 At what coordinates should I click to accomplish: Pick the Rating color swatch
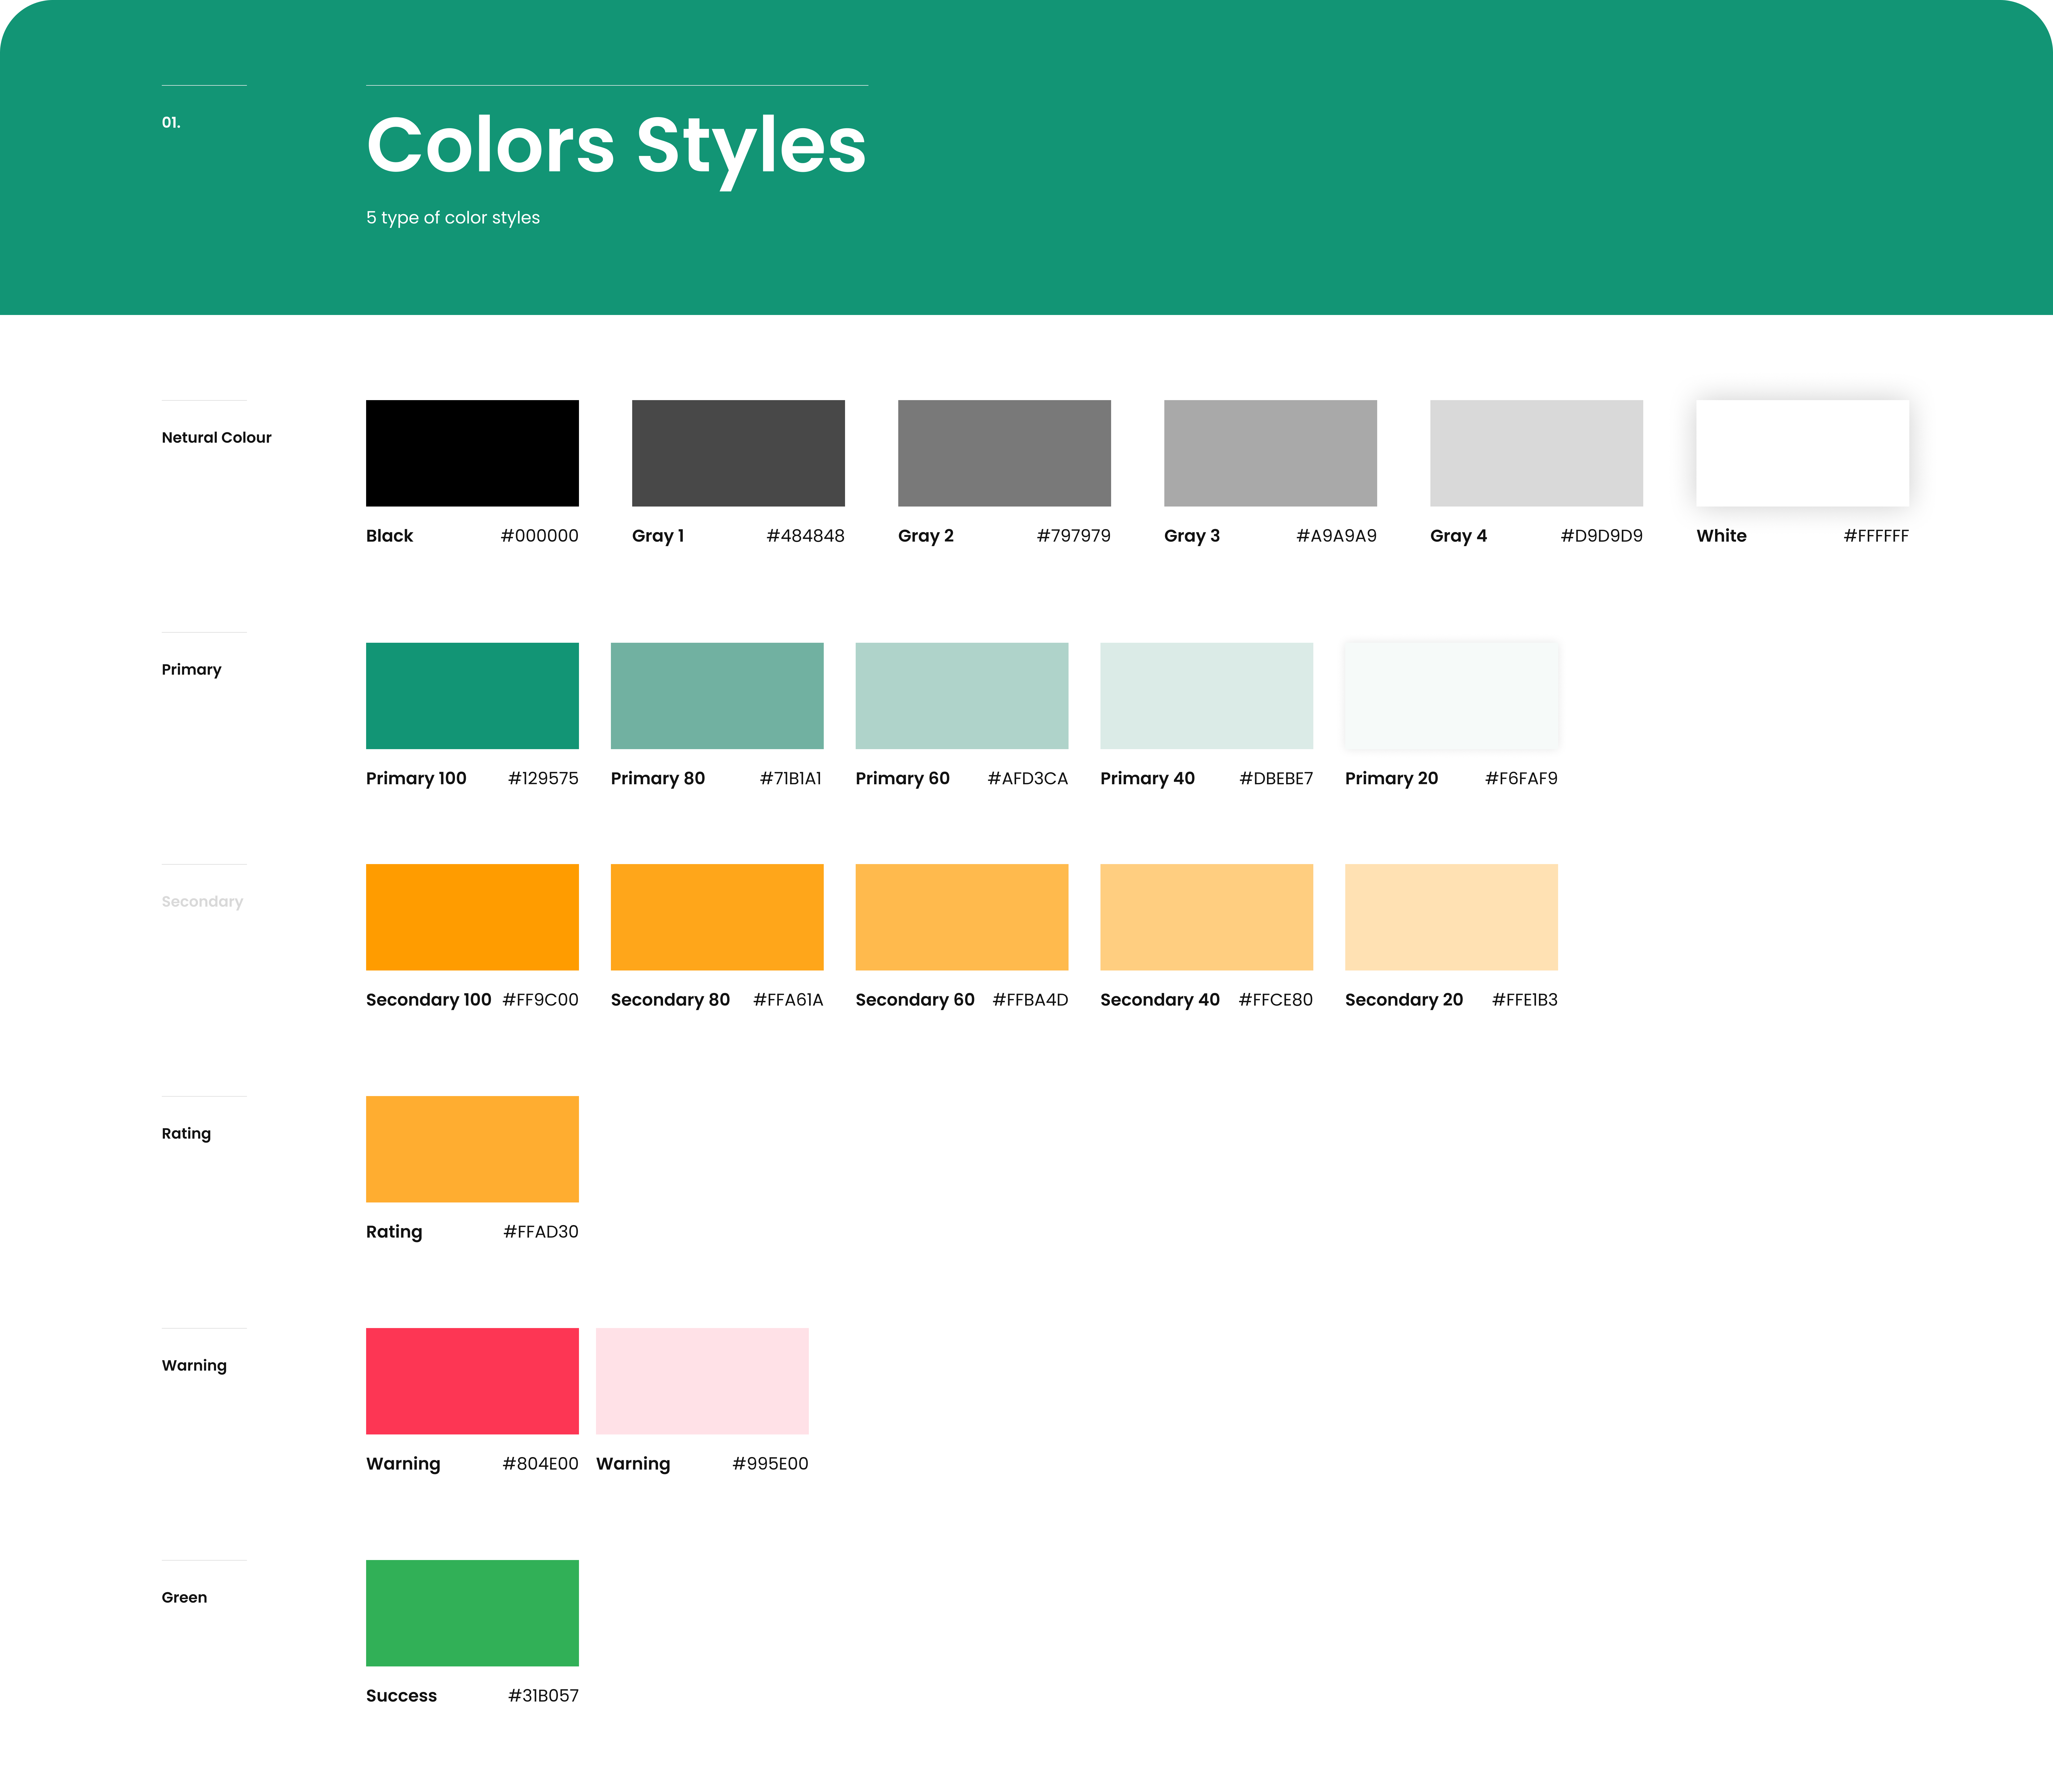472,1149
